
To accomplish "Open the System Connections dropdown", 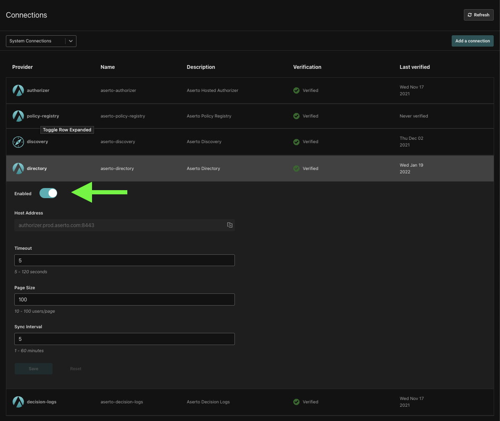I will pyautogui.click(x=41, y=41).
